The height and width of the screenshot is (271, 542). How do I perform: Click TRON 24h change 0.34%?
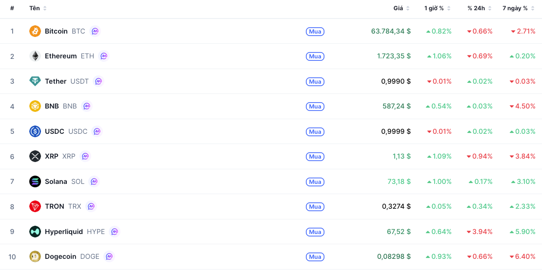480,206
